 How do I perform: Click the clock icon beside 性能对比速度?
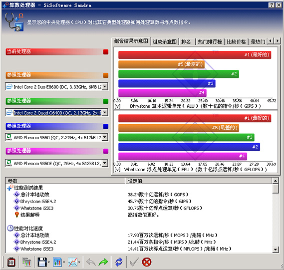10,228
